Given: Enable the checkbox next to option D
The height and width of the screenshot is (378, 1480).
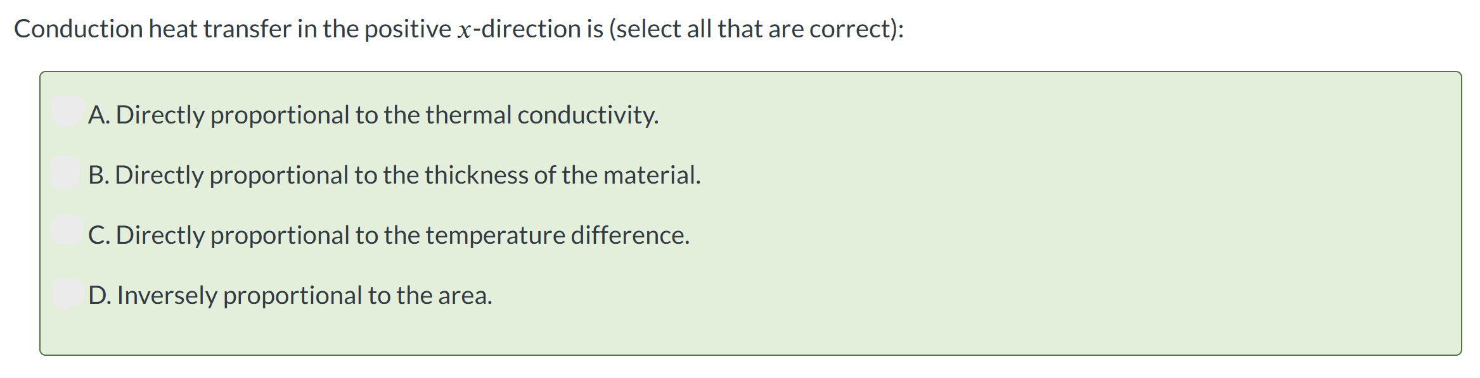Looking at the screenshot, I should (x=68, y=293).
